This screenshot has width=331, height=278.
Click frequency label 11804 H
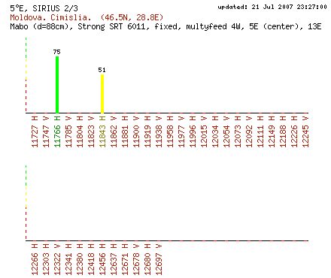pyautogui.click(x=80, y=131)
